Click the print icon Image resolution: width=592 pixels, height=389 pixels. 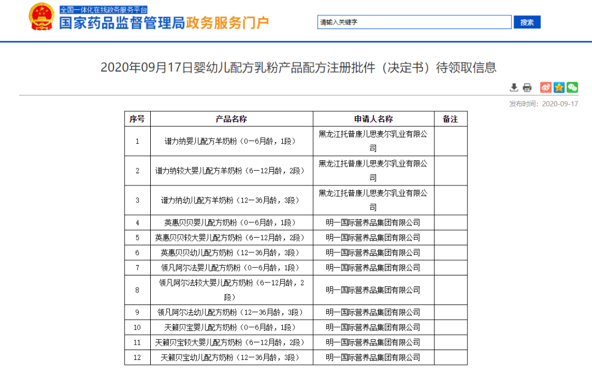527,88
